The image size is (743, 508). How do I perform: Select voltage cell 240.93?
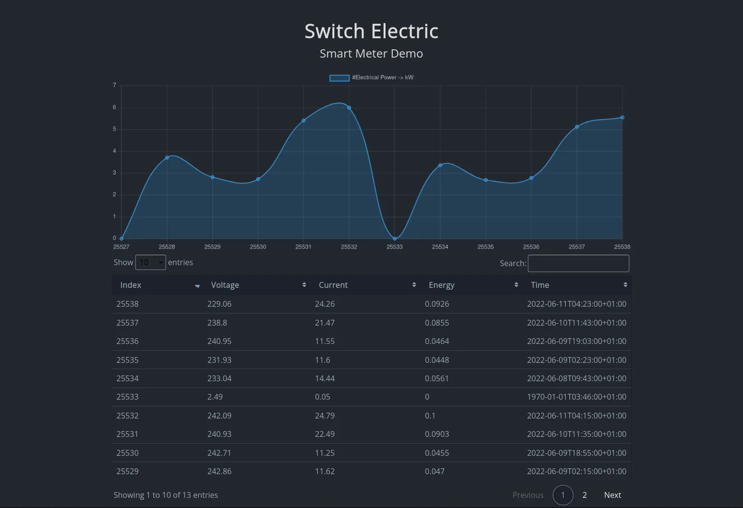pos(220,434)
